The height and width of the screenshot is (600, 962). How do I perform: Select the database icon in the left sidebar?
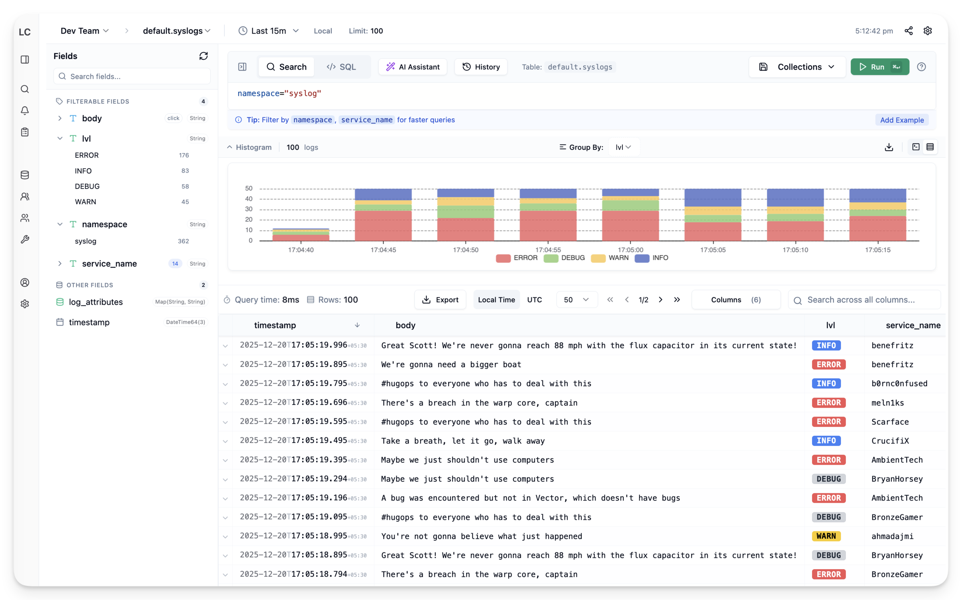click(25, 175)
